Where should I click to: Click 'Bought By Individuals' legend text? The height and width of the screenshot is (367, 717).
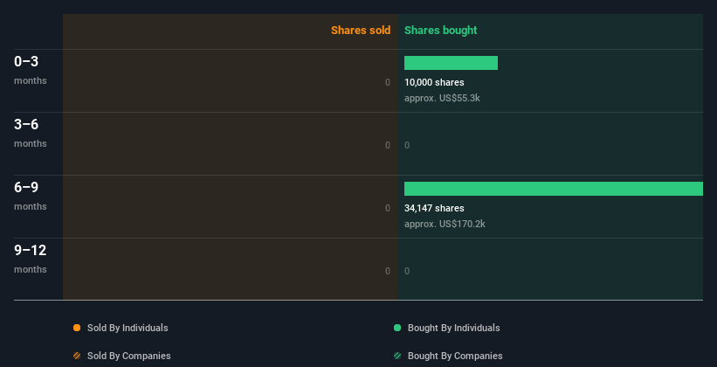(453, 328)
